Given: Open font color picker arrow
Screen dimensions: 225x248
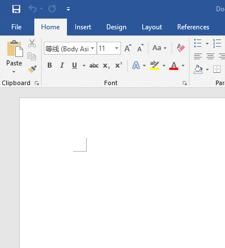Looking at the screenshot, I should point(183,65).
